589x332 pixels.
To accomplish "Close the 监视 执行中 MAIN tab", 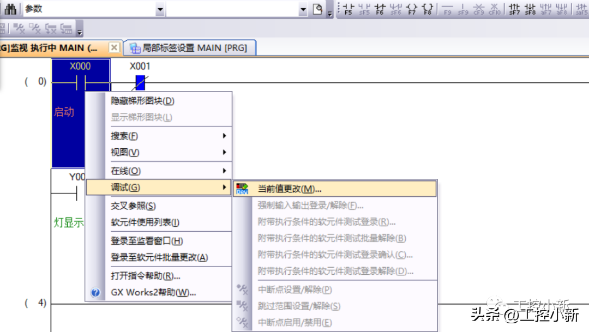I will coord(113,47).
